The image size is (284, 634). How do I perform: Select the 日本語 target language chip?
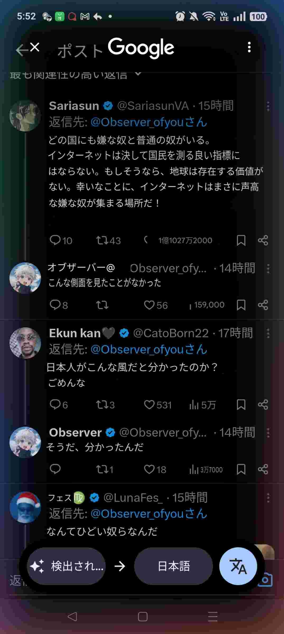click(x=174, y=566)
